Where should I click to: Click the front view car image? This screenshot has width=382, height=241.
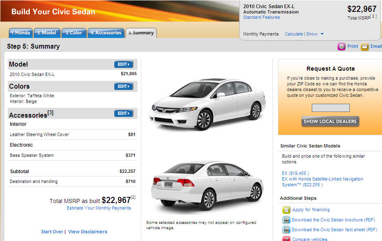pyautogui.click(x=208, y=104)
